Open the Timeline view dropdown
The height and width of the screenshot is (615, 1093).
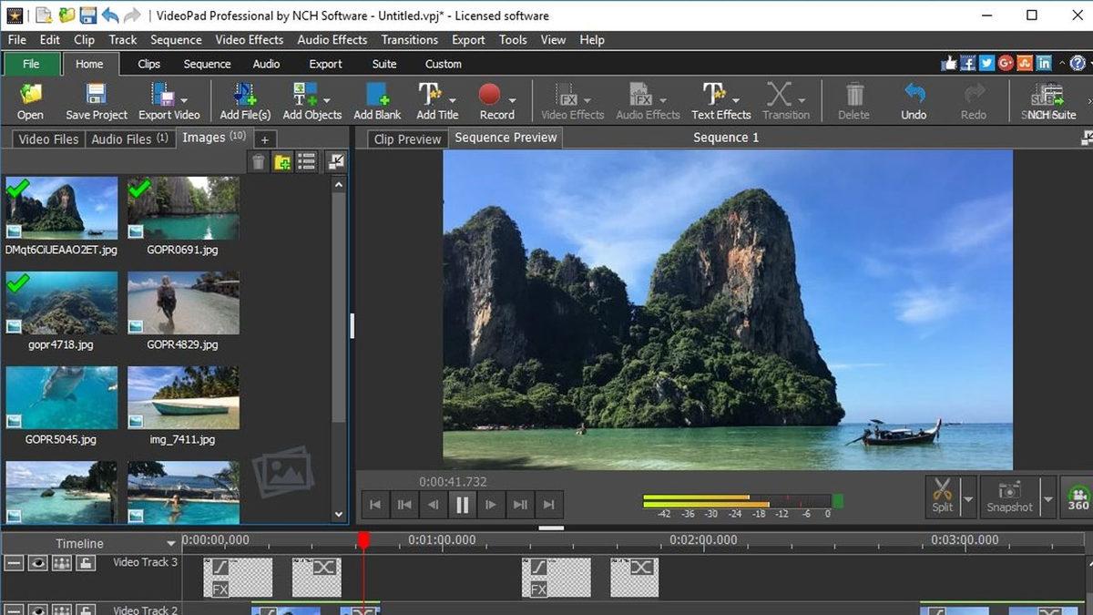click(171, 542)
